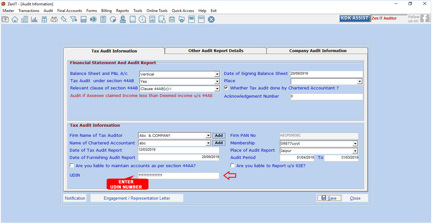Enable 'liable to maintain accounts as per section 44AA'
Screen dimensions: 433x224
[72, 166]
